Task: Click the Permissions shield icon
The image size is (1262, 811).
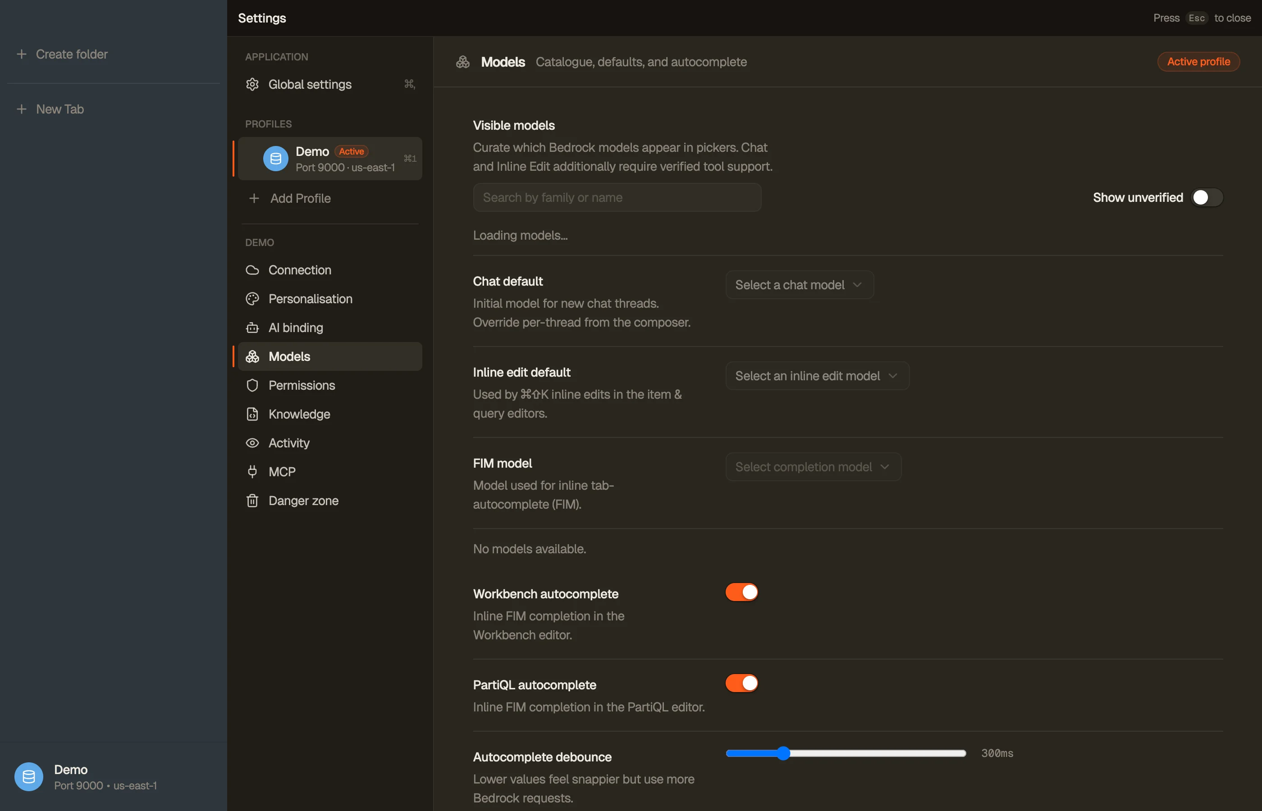Action: [x=252, y=386]
